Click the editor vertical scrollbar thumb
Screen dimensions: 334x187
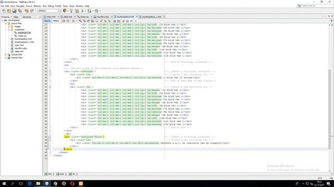point(329,109)
